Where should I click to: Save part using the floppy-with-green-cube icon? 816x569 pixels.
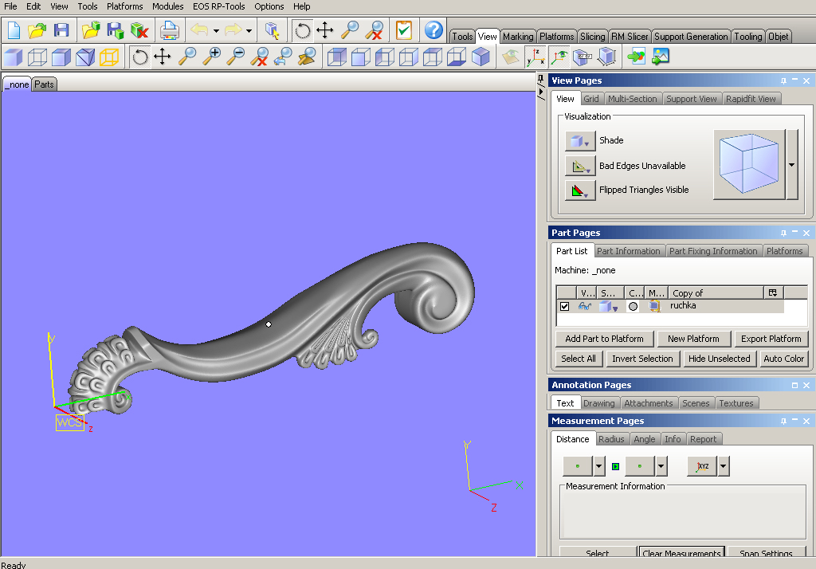point(115,30)
